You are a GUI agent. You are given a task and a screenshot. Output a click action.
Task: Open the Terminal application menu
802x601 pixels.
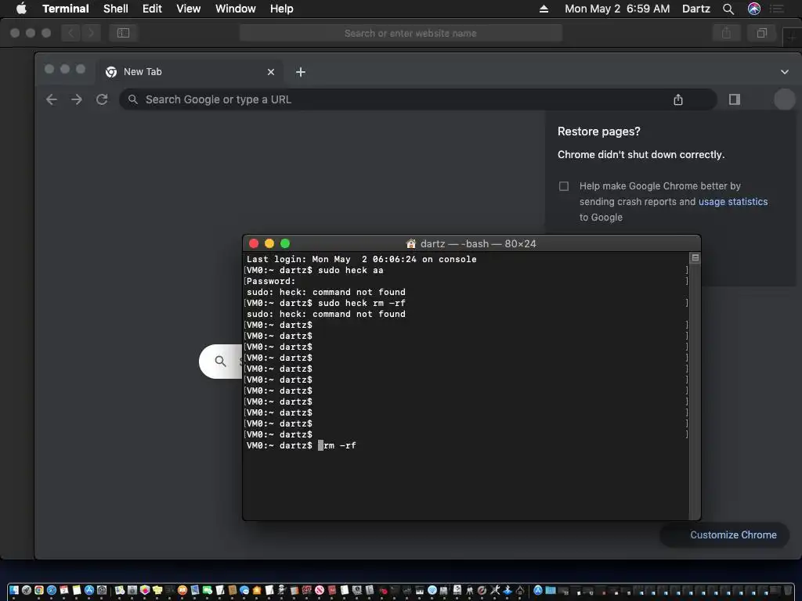click(x=66, y=9)
